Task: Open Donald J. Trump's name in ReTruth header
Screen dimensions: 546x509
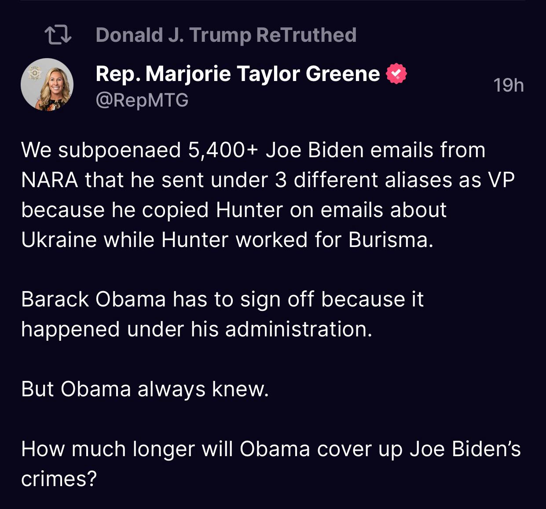Action: point(173,35)
